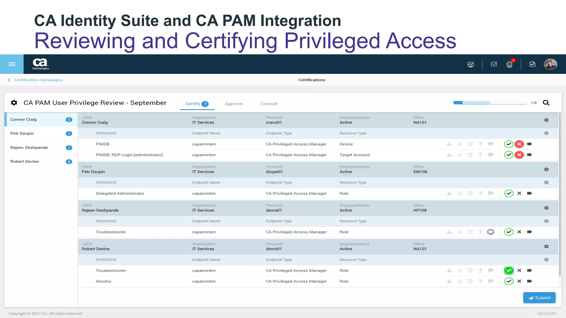Switch to the Certify tab
This screenshot has height=318, width=566.
197,104
